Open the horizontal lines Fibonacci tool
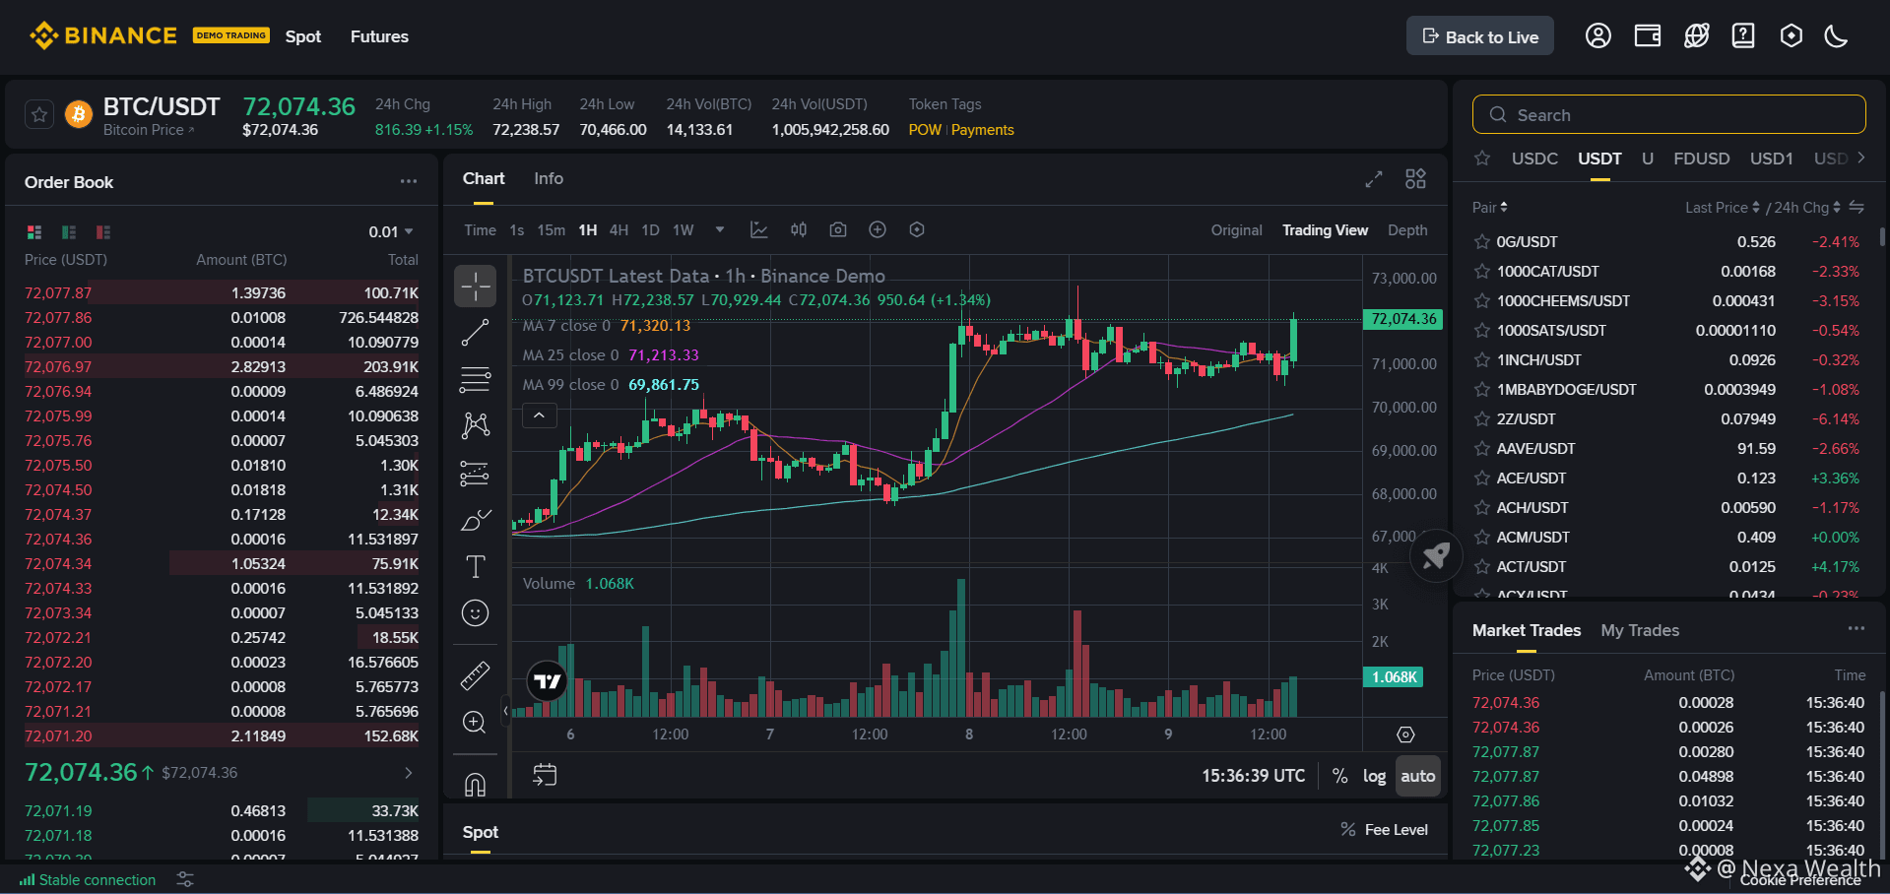Screen dimensions: 1890x894 (x=475, y=379)
